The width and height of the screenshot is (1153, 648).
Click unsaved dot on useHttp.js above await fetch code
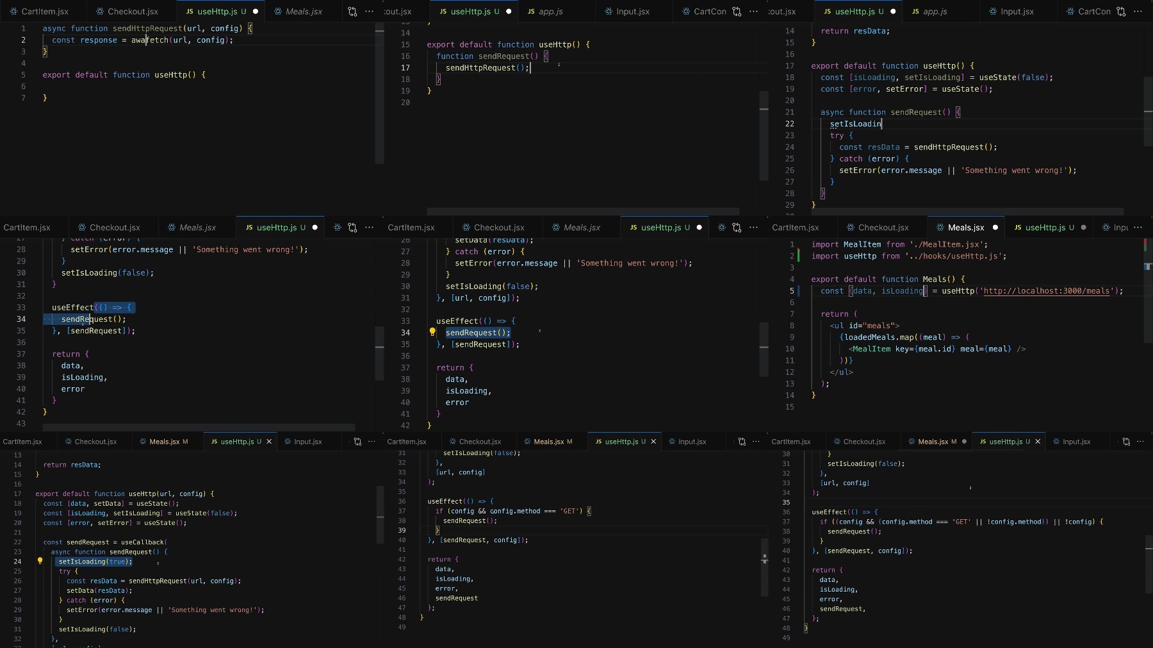pyautogui.click(x=256, y=12)
